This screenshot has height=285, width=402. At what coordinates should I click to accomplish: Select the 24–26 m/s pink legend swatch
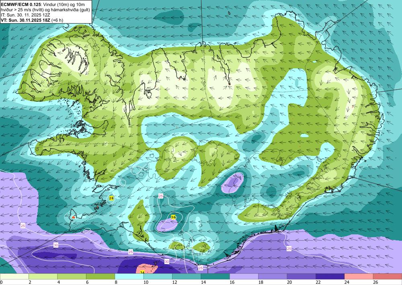(x=359, y=277)
